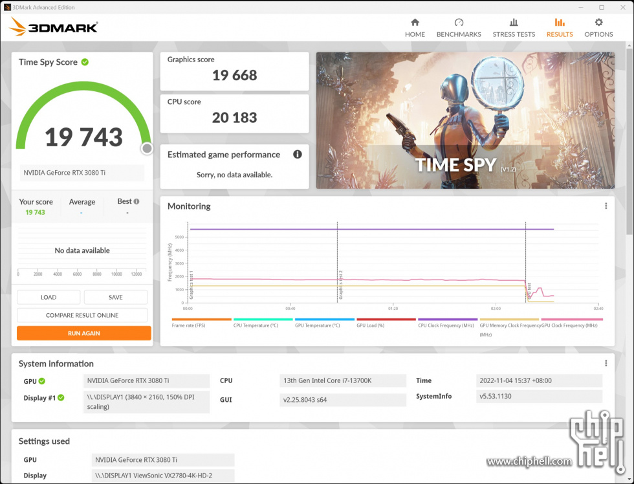Click the Graphics score value 19 668
This screenshot has width=634, height=484.
click(234, 75)
